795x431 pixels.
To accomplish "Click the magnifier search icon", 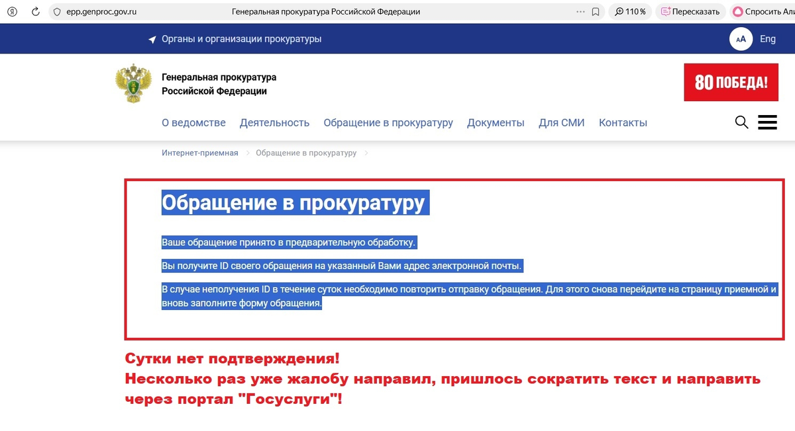I will [x=742, y=122].
